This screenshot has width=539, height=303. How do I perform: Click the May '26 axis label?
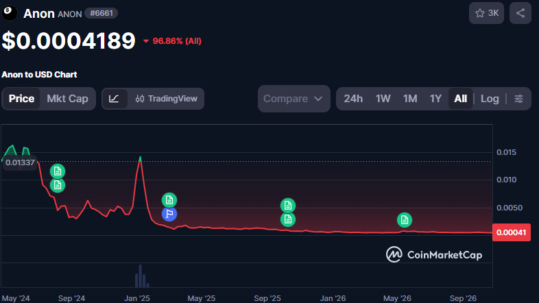tap(397, 298)
